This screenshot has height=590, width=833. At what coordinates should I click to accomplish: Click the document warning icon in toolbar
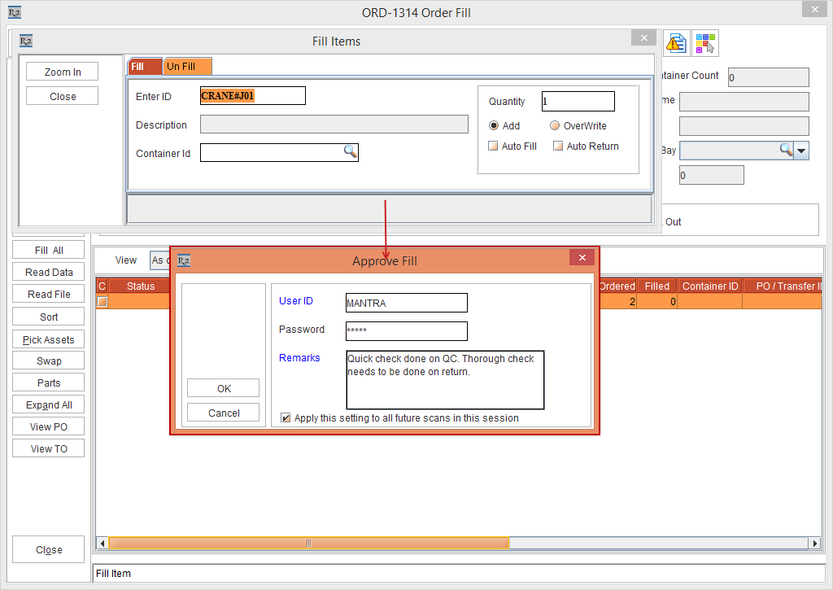pyautogui.click(x=676, y=43)
